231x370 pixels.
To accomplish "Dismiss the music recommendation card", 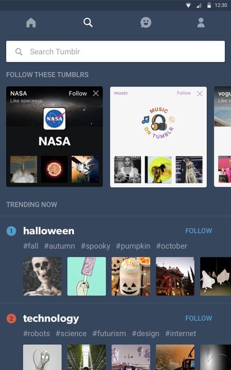I will point(200,94).
